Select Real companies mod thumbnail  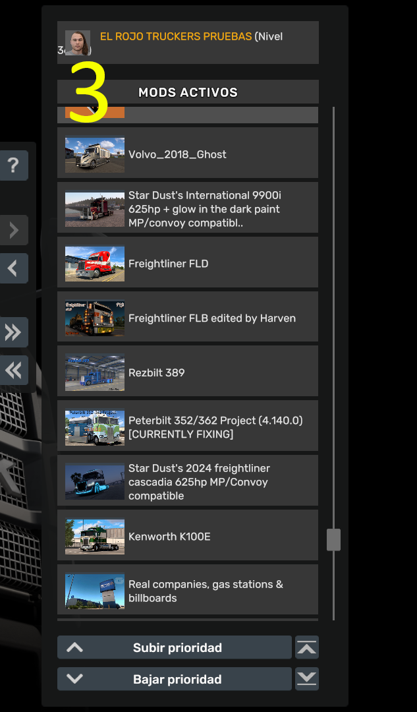click(95, 591)
